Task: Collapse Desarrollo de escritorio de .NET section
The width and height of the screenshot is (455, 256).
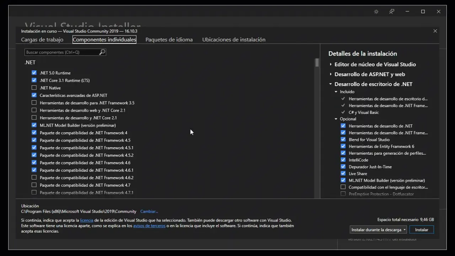Action: [331, 84]
